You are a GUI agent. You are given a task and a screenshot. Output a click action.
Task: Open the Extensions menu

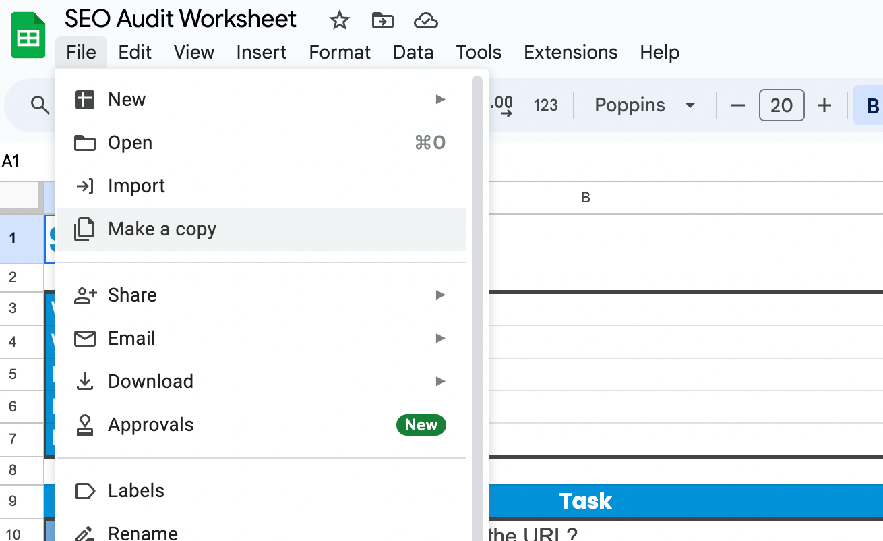click(x=570, y=53)
